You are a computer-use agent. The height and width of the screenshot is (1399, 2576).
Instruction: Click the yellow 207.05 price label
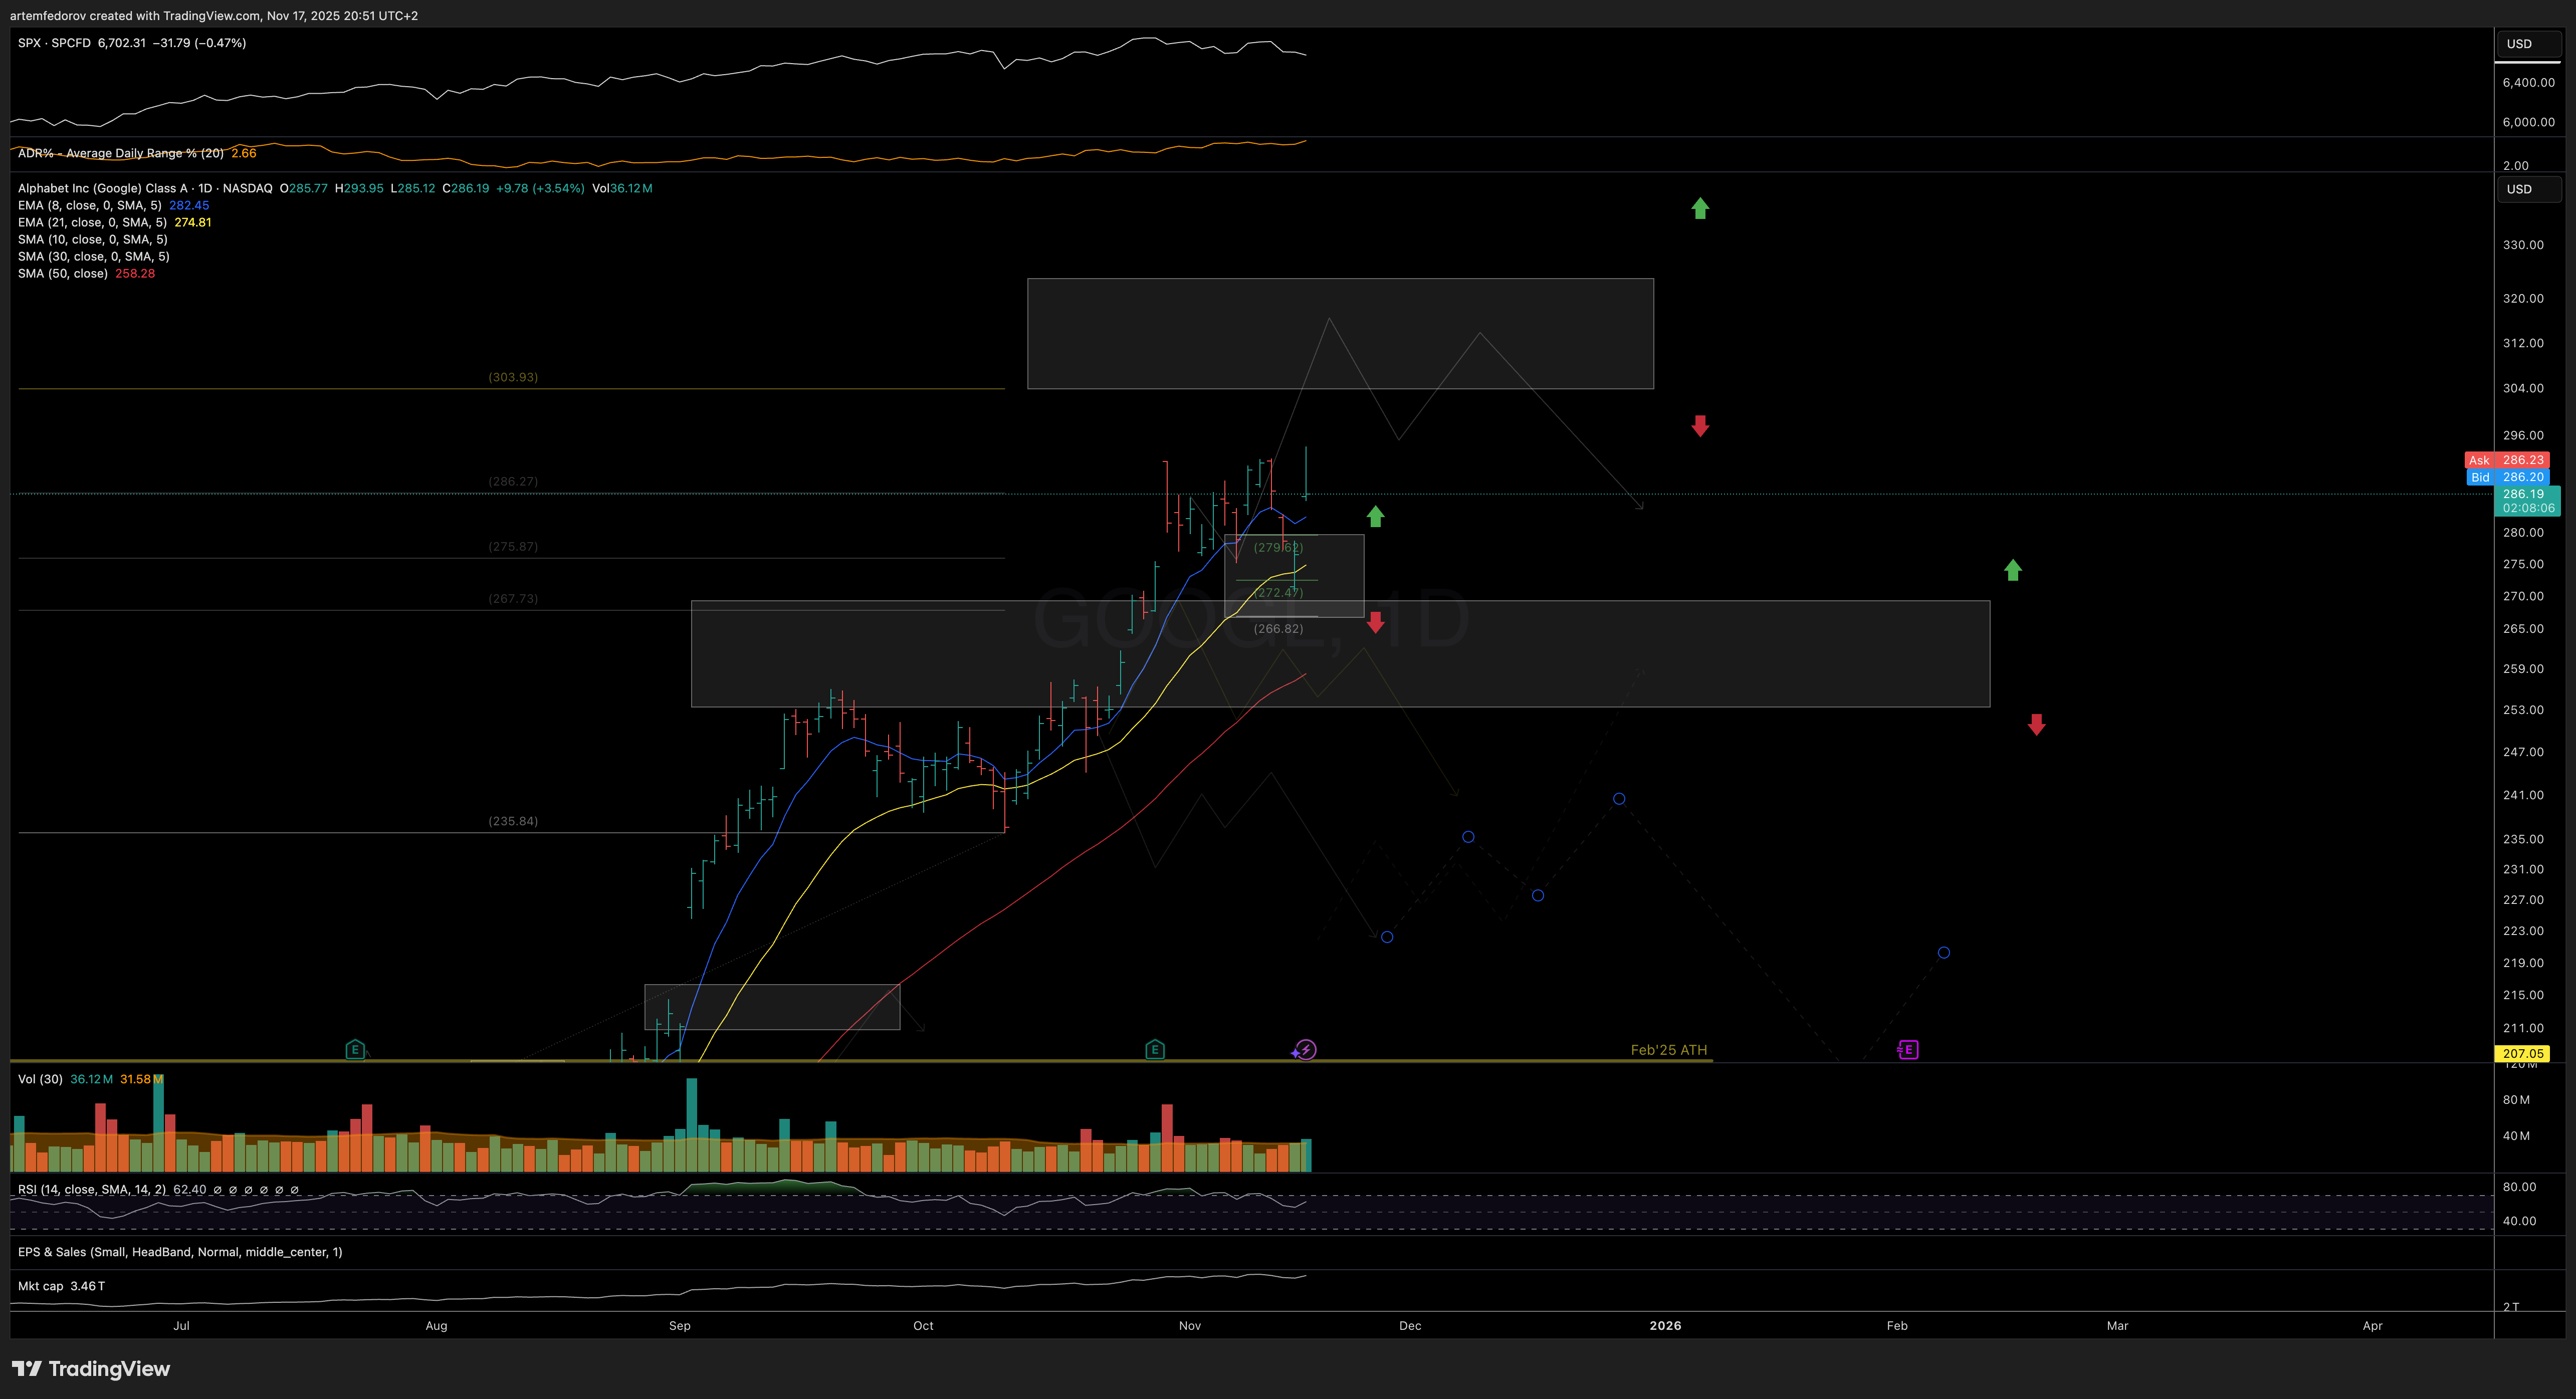click(2522, 1053)
